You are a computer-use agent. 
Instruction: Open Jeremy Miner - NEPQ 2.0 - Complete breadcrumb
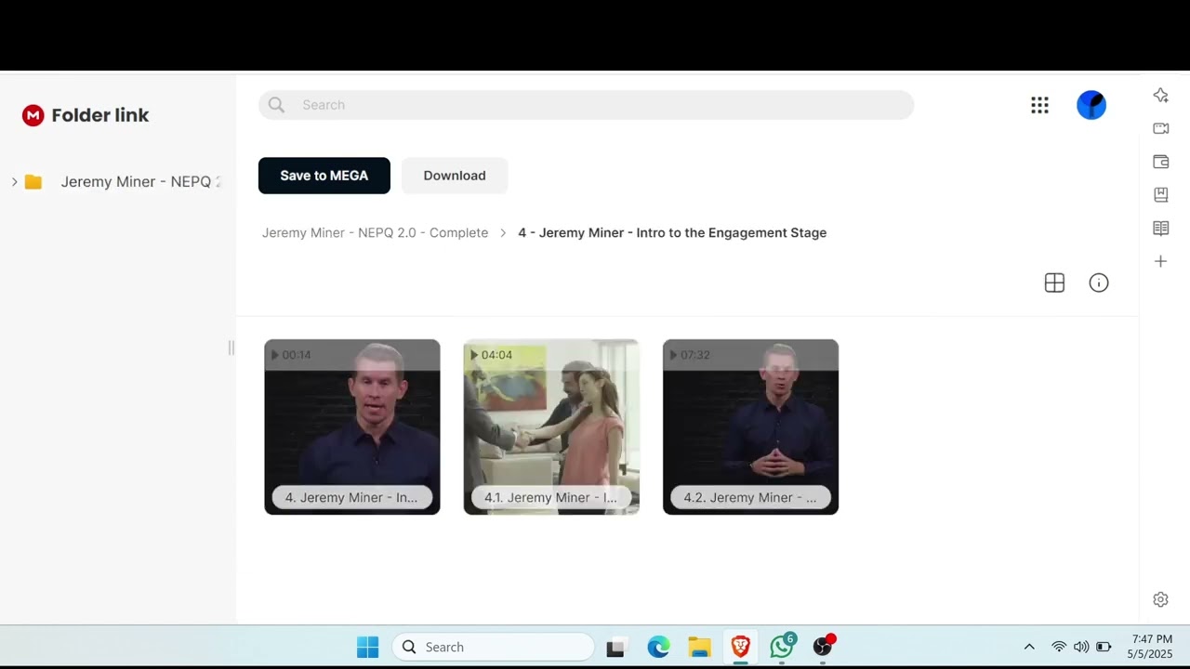[x=375, y=233]
